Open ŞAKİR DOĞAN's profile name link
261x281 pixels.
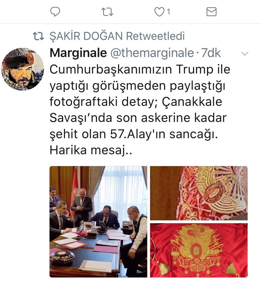(86, 36)
